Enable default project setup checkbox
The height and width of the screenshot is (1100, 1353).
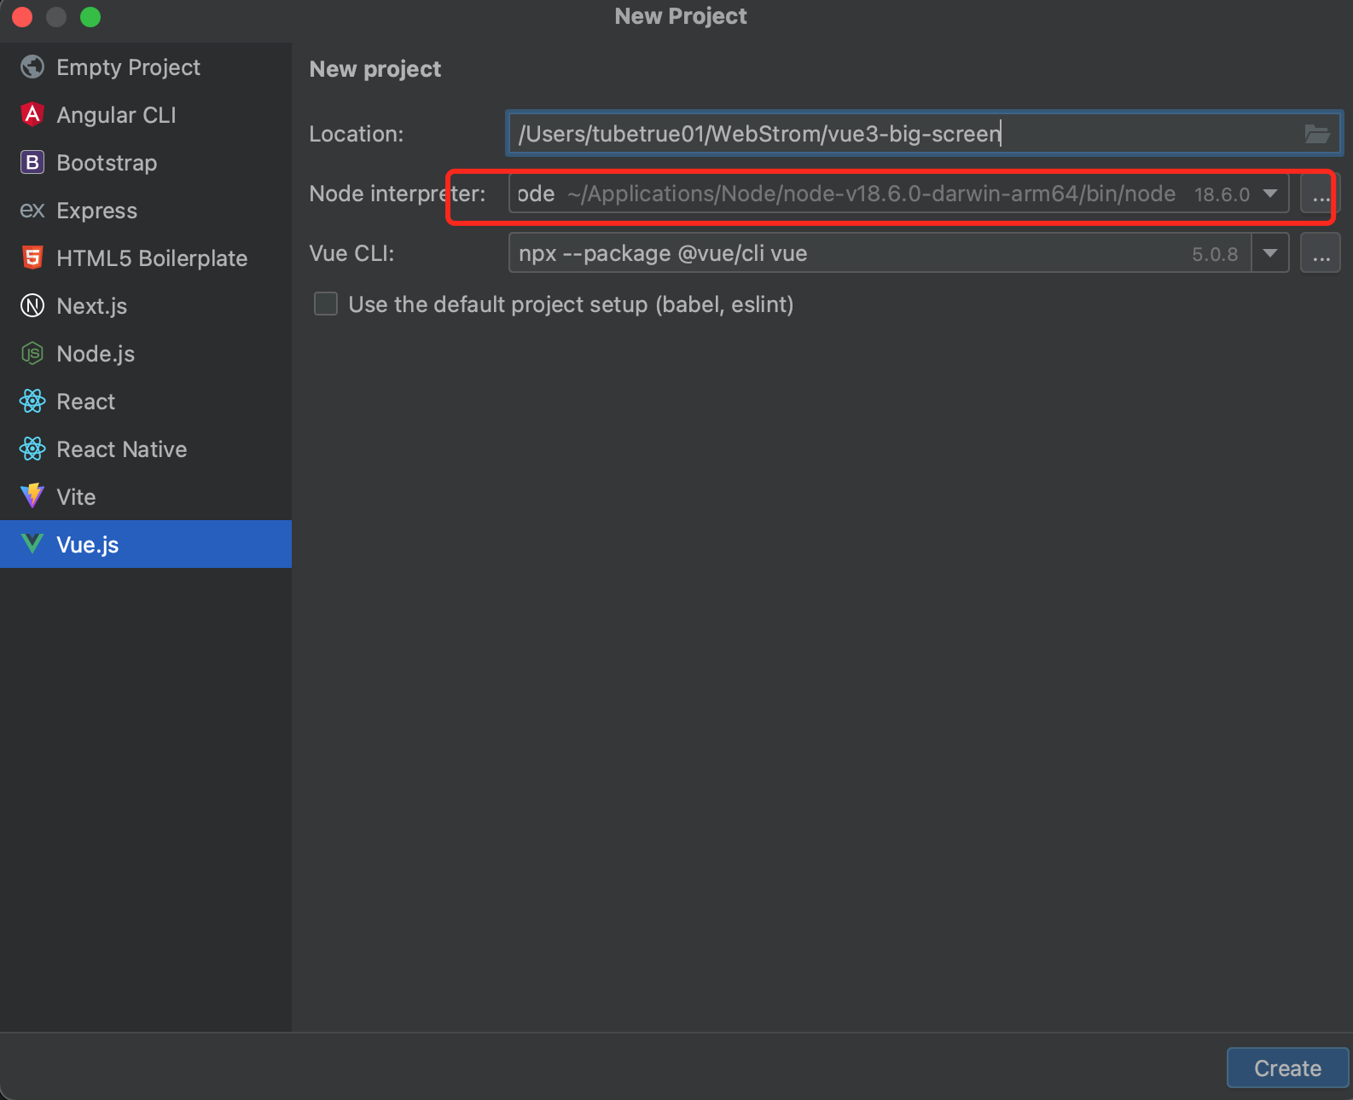click(x=326, y=304)
